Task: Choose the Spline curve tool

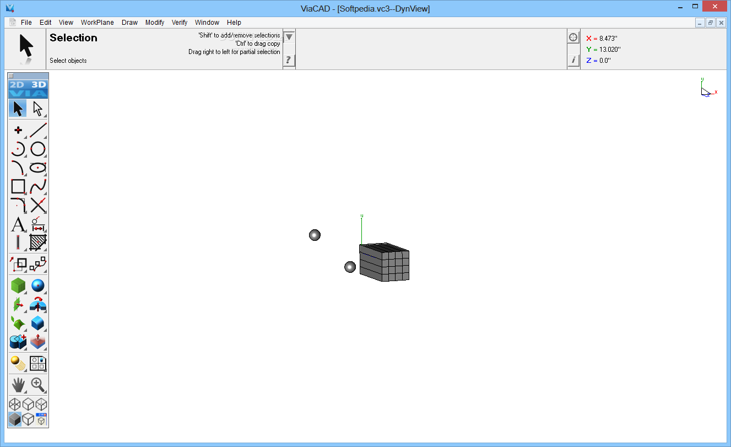Action: pyautogui.click(x=37, y=186)
